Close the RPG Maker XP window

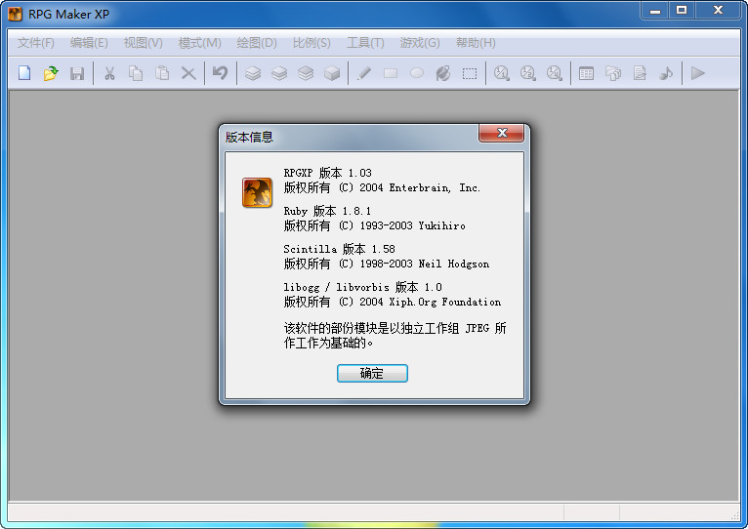[718, 10]
